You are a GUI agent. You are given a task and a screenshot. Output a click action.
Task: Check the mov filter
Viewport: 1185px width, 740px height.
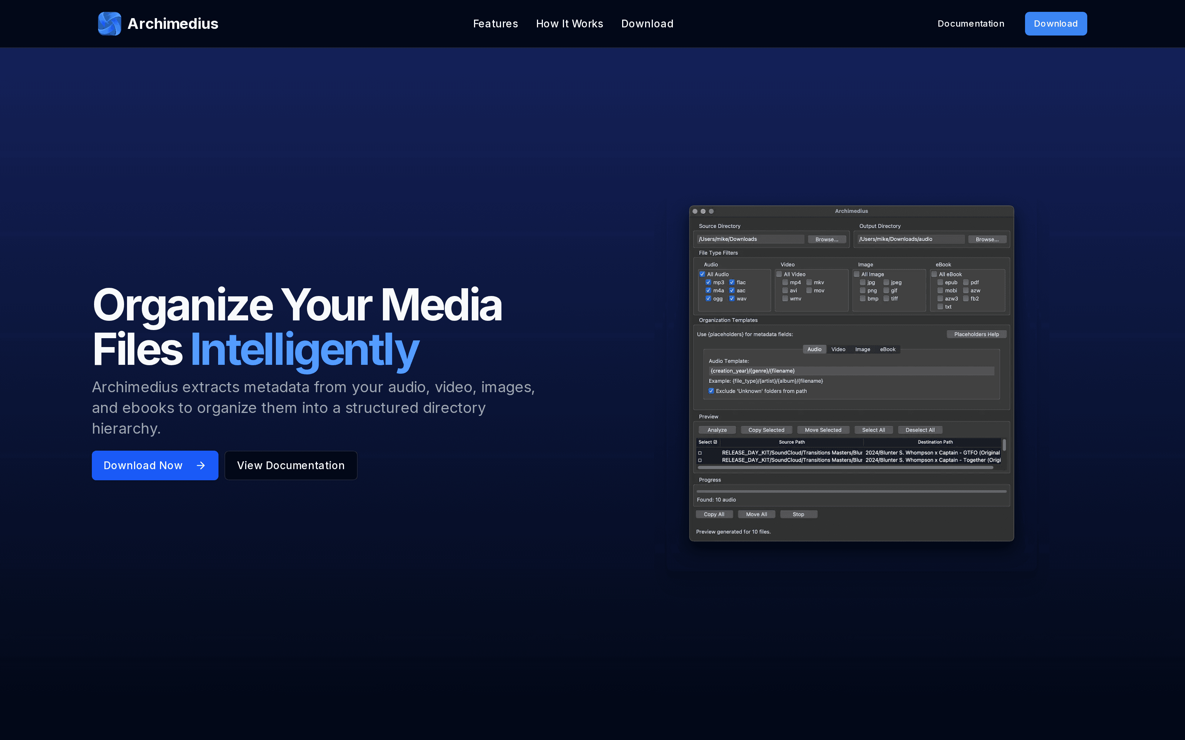[809, 290]
